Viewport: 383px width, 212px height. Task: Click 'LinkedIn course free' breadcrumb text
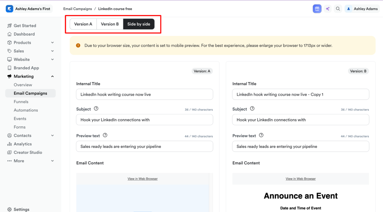pos(115,9)
